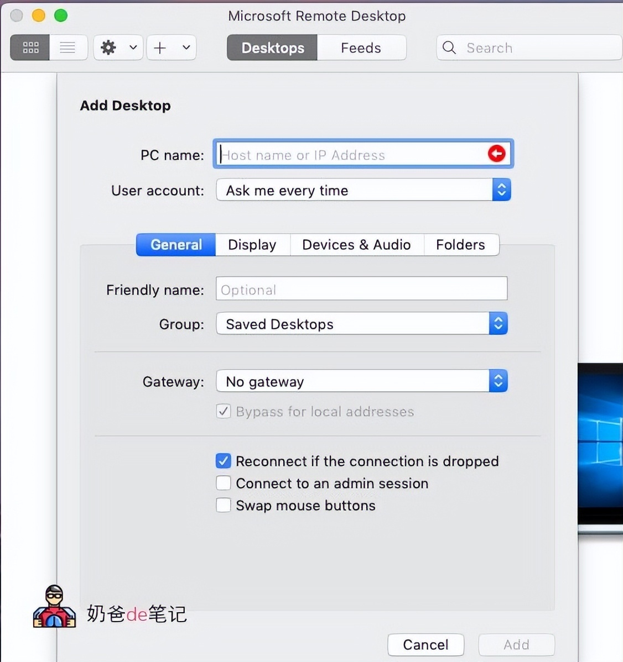This screenshot has width=623, height=662.
Task: Click the Friendly name field
Action: (361, 289)
